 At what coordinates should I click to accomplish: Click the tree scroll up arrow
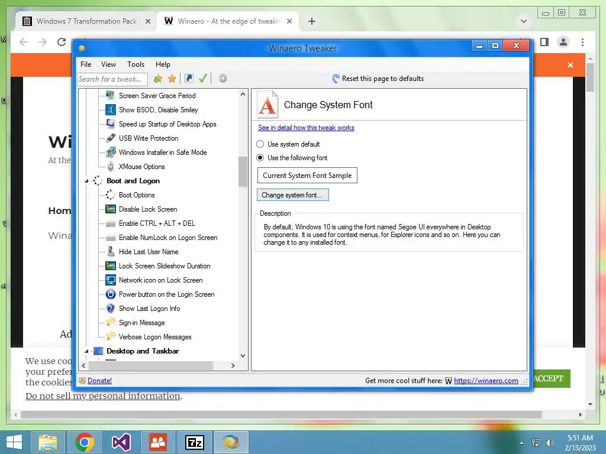(243, 94)
